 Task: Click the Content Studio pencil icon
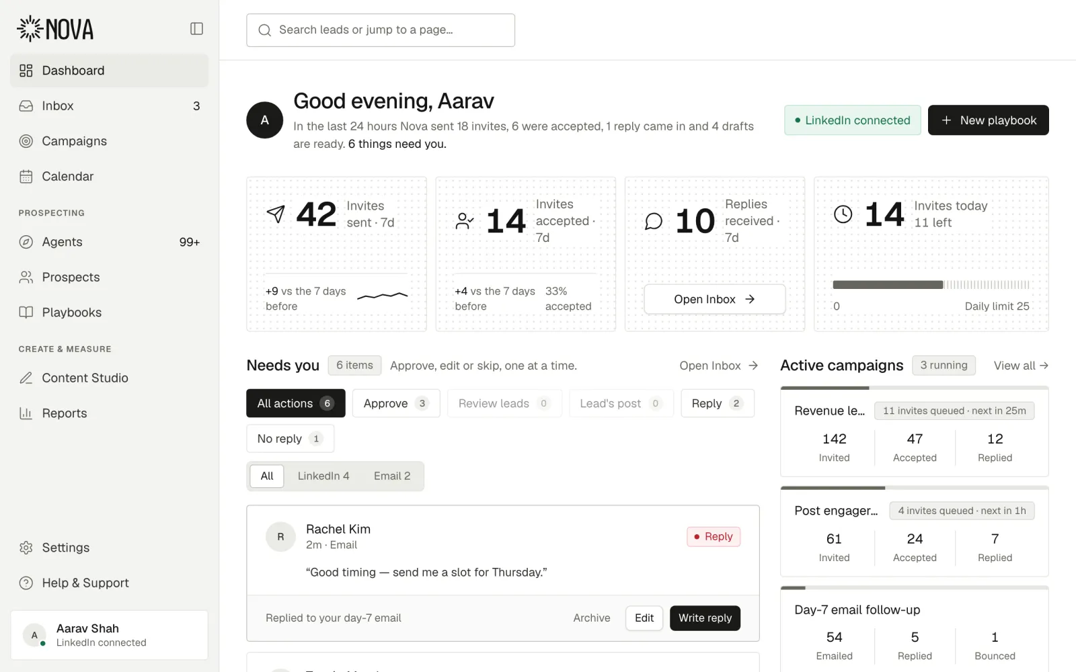tap(26, 378)
